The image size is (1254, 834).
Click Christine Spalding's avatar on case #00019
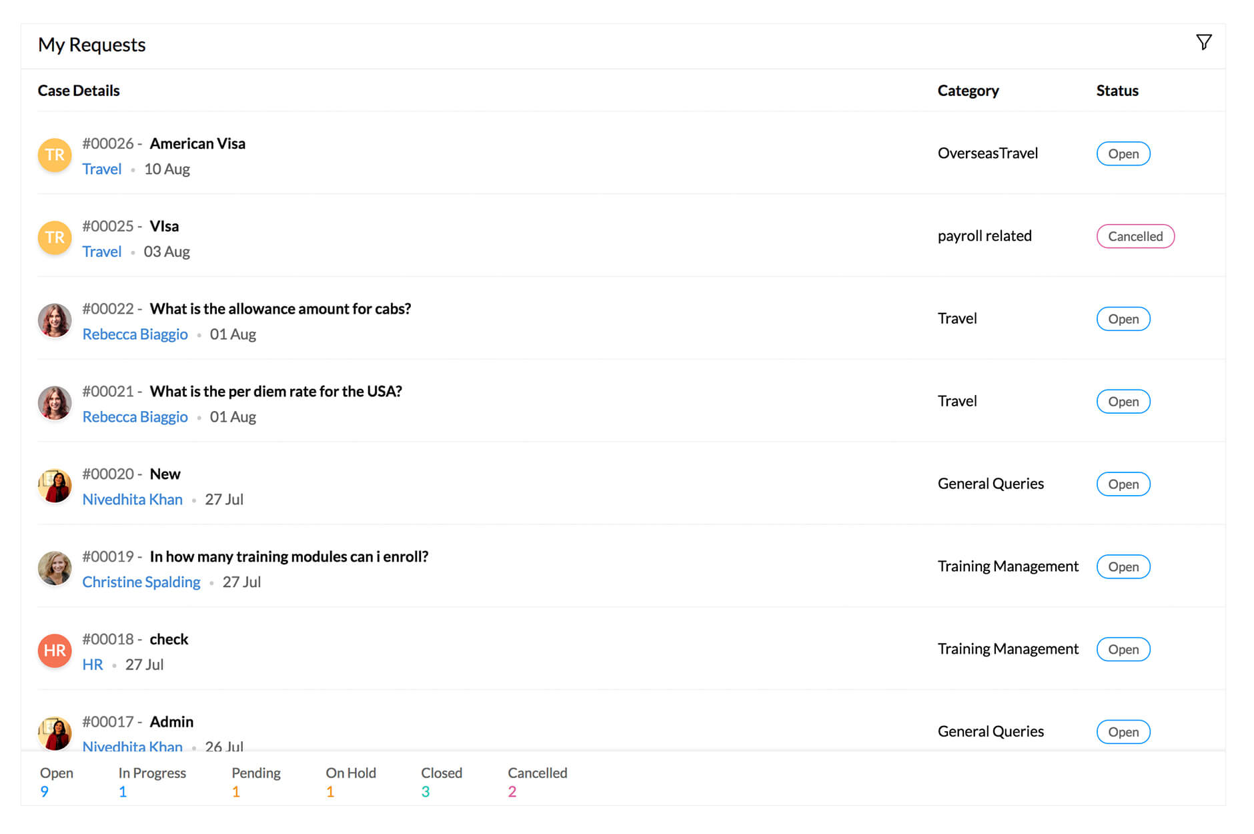pos(55,568)
